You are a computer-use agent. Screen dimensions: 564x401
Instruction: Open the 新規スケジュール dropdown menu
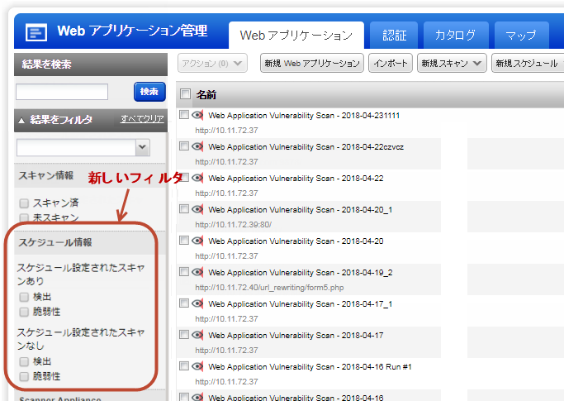click(528, 63)
